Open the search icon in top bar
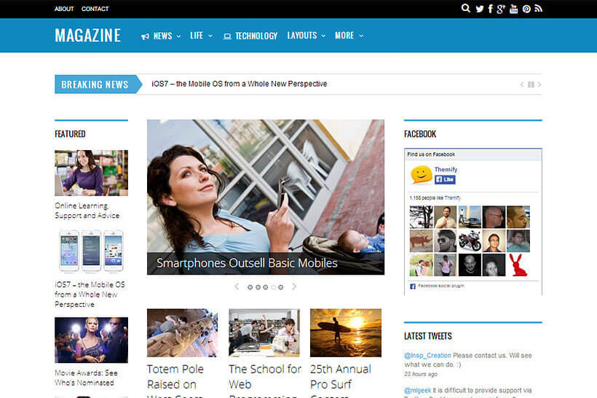The image size is (597, 398). [466, 9]
